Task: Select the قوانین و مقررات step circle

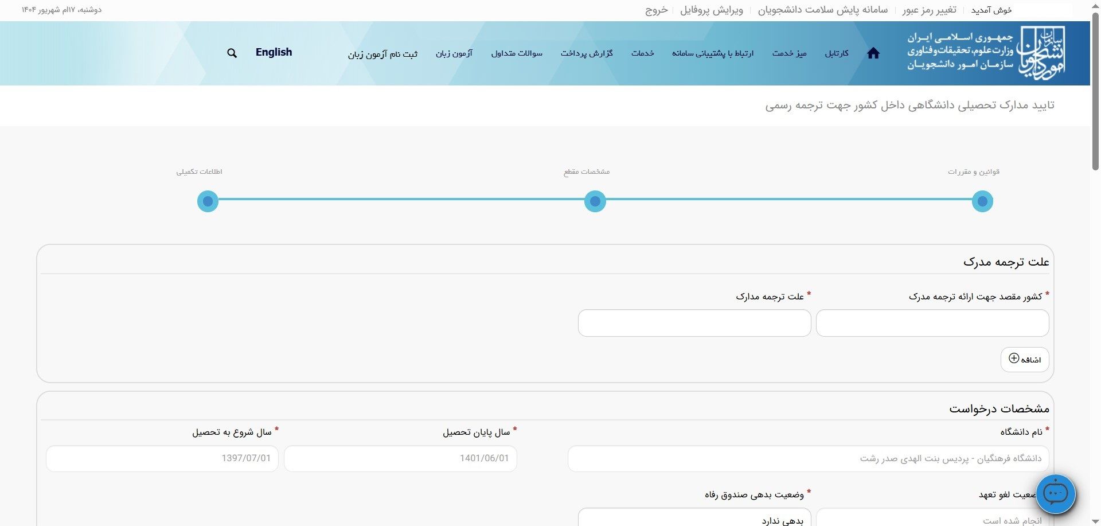Action: click(982, 201)
